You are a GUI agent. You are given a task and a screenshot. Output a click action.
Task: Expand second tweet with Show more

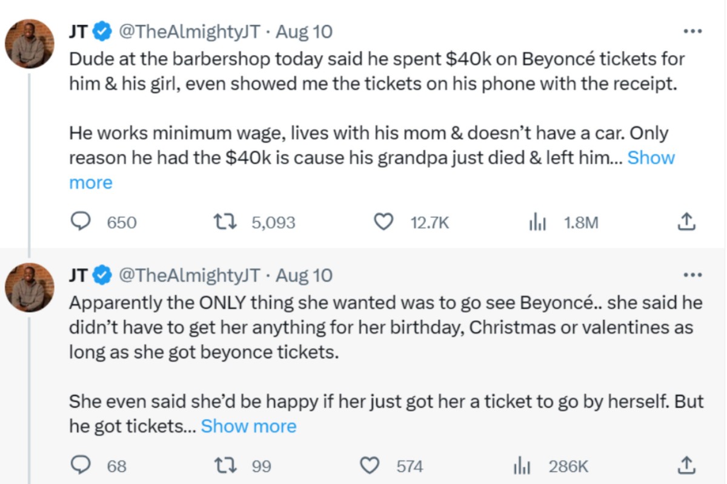(x=248, y=426)
